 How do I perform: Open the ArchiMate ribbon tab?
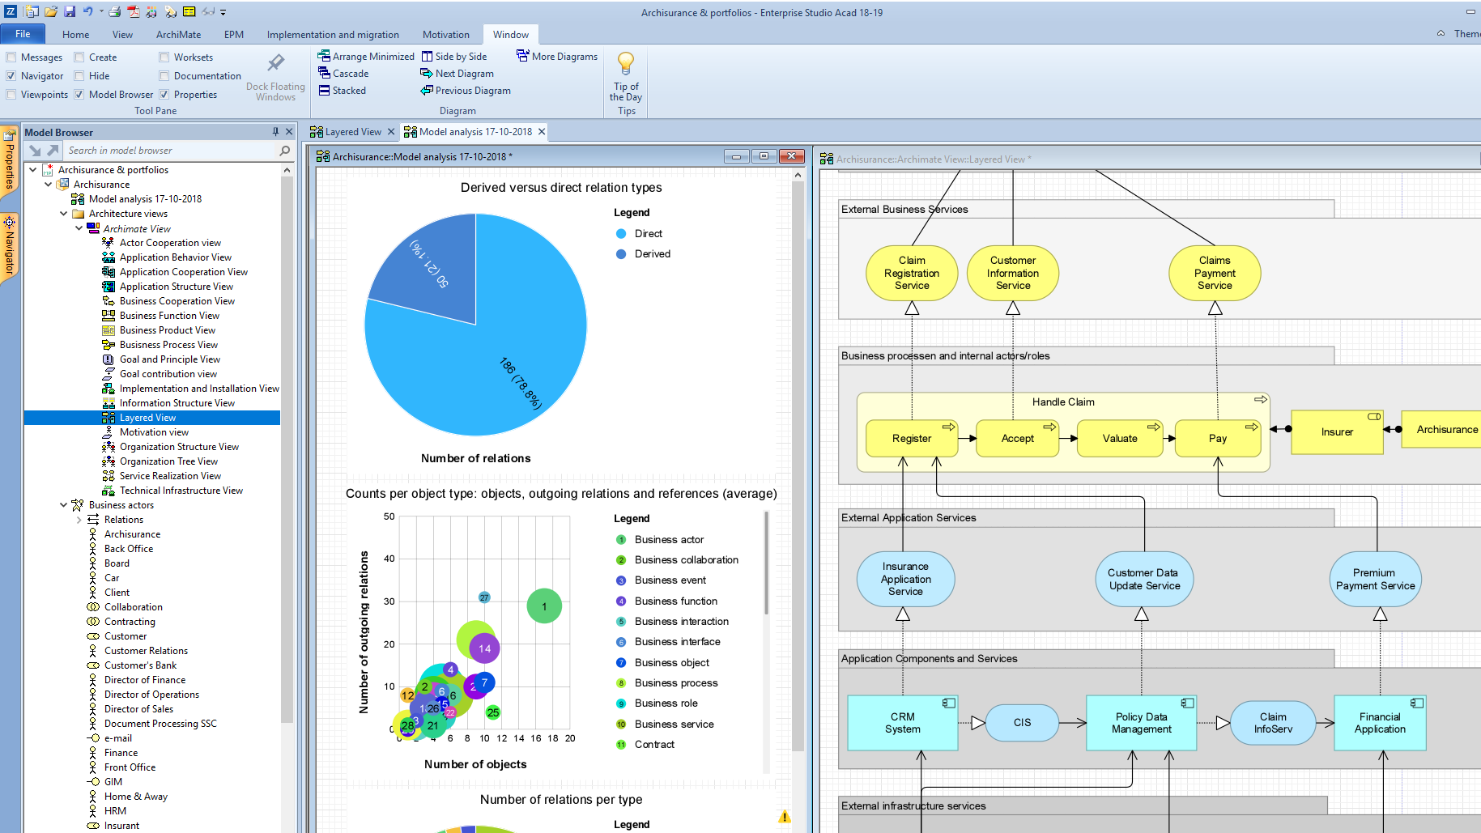pos(178,35)
